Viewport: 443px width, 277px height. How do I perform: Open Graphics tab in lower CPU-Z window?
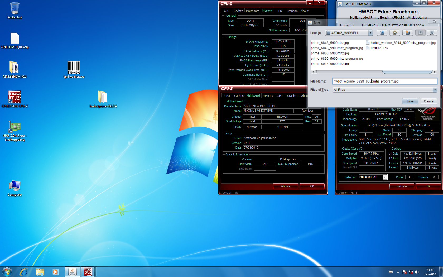click(293, 96)
